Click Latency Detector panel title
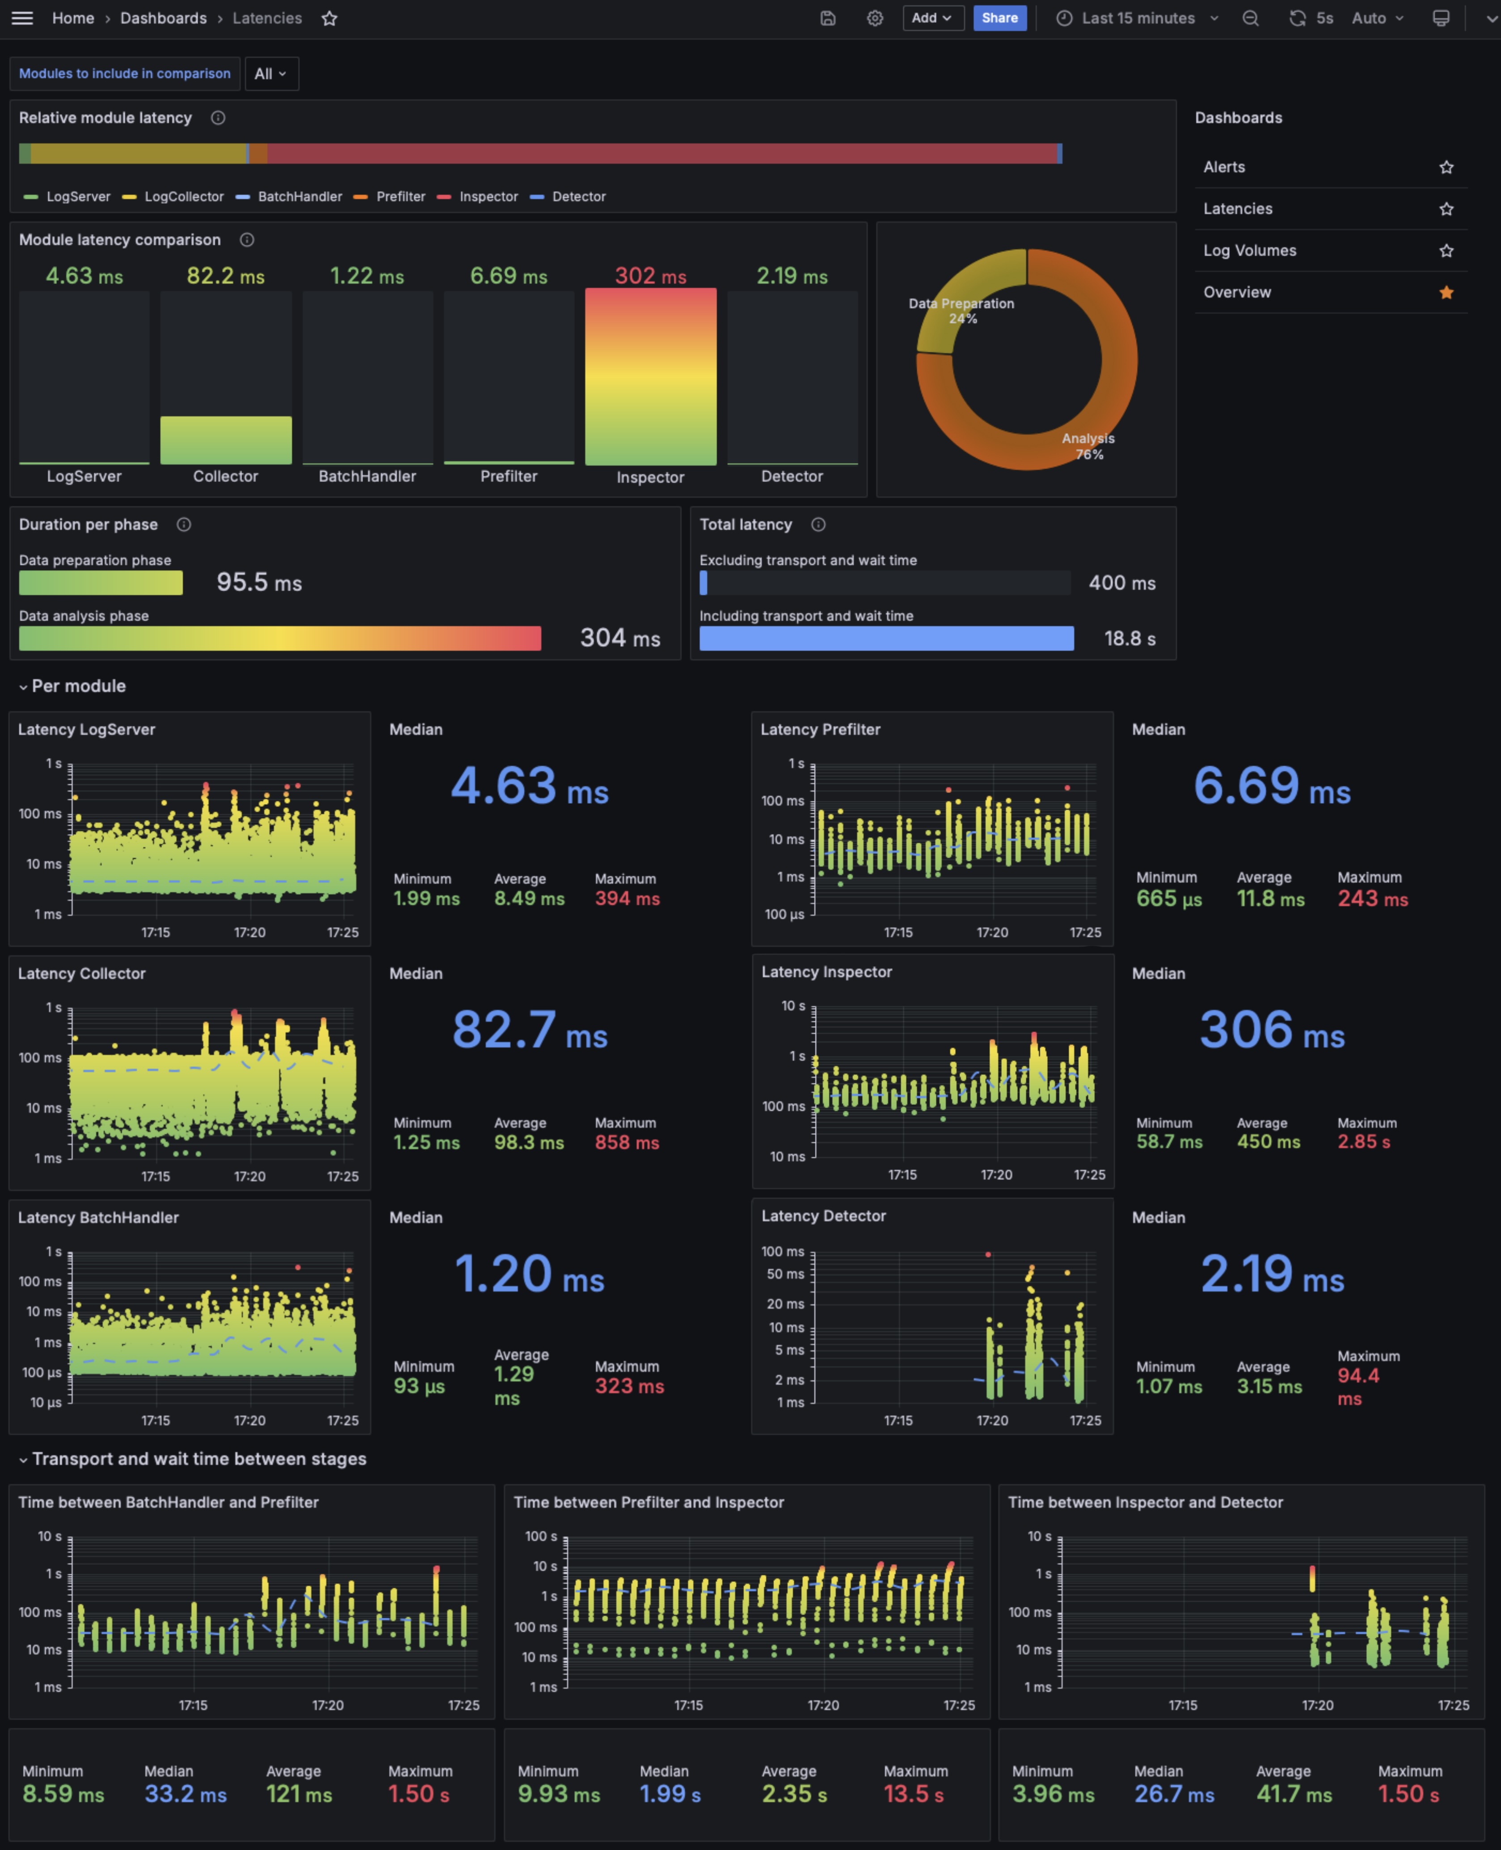The width and height of the screenshot is (1501, 1850). pos(823,1215)
